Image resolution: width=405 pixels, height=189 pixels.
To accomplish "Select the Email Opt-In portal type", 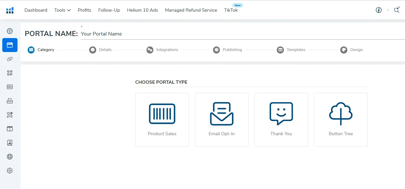I will (x=221, y=119).
